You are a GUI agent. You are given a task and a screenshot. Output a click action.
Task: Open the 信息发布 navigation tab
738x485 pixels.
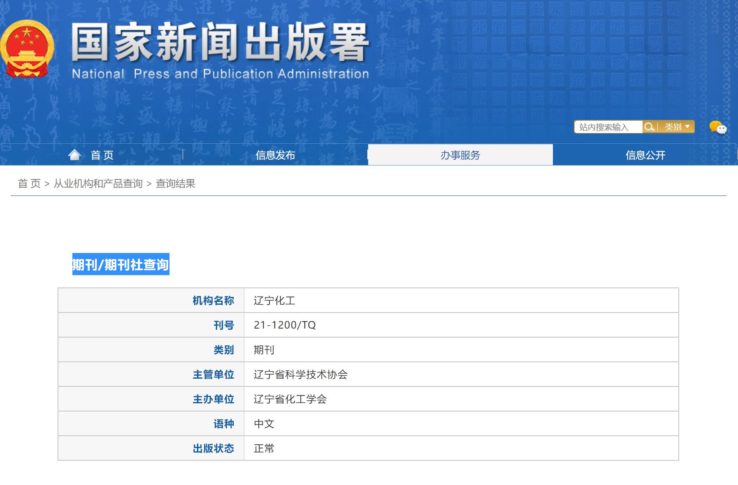coord(275,155)
